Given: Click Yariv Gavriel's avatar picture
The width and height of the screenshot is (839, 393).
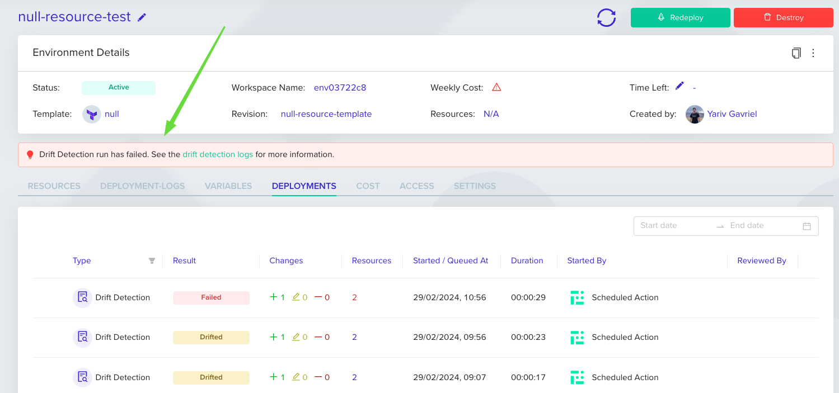Looking at the screenshot, I should (695, 114).
